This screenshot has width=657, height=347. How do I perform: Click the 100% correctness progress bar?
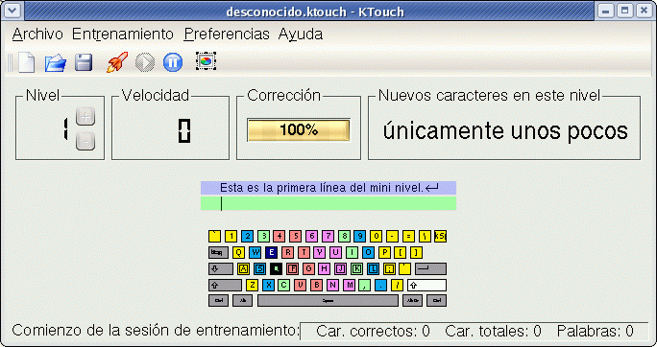click(x=299, y=130)
